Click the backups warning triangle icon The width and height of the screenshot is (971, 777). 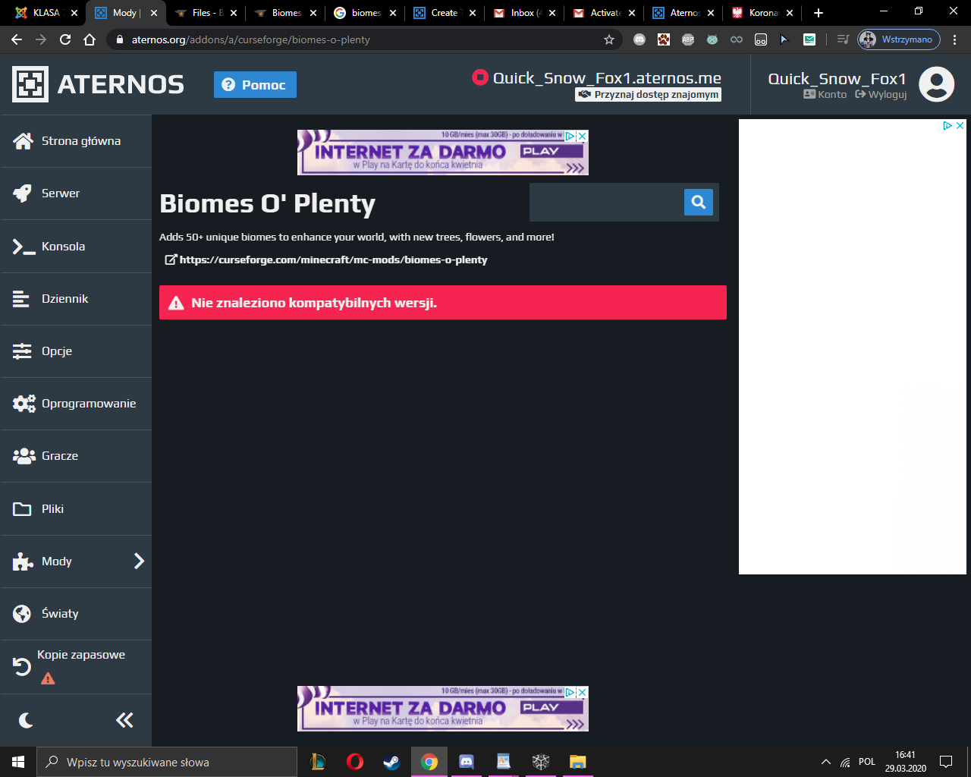tap(48, 678)
